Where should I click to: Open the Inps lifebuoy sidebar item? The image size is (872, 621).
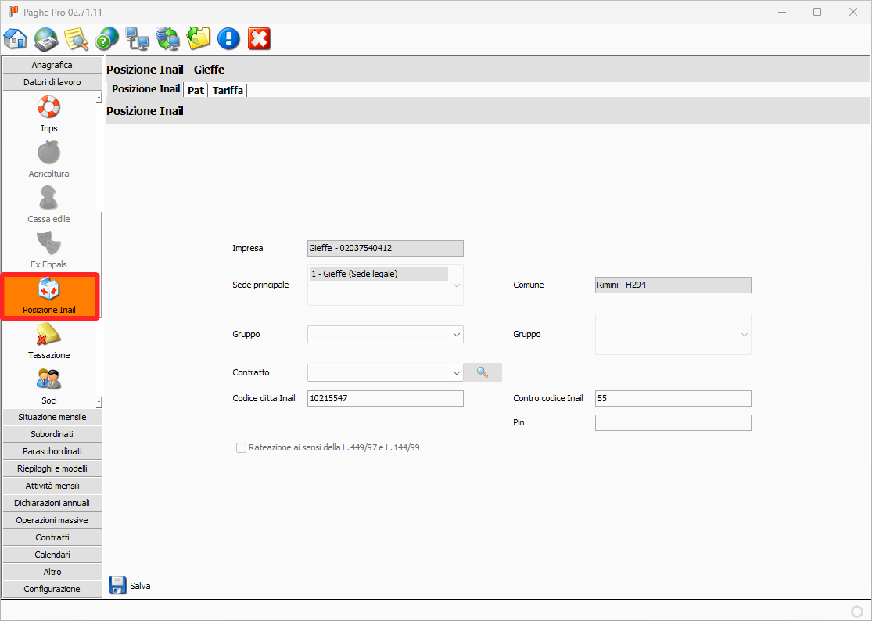point(49,113)
